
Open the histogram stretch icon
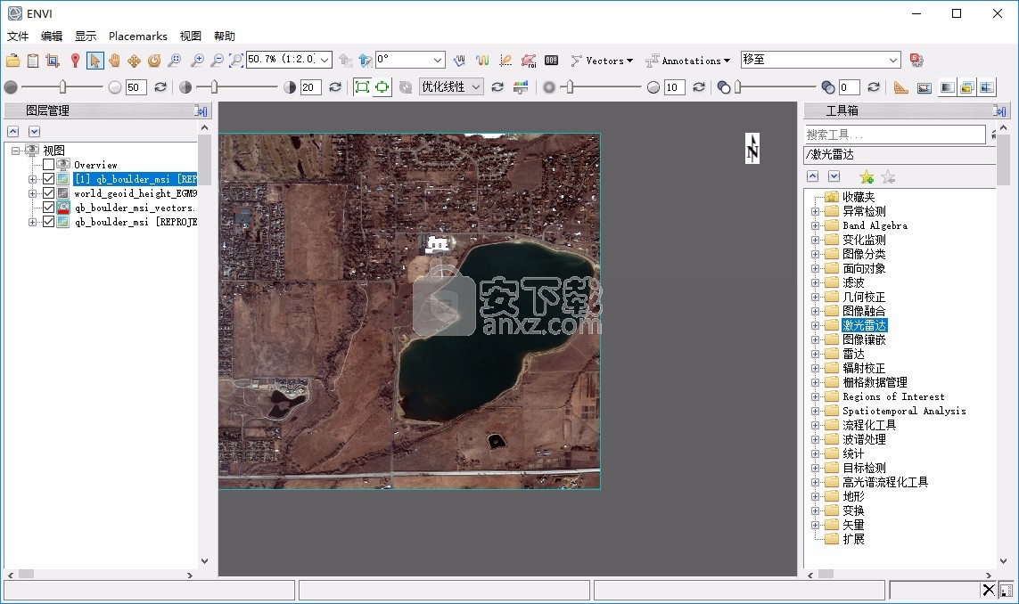pos(521,87)
